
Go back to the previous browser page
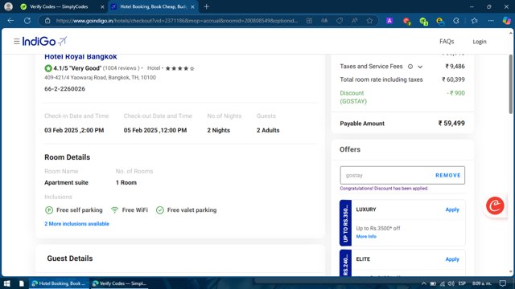[10, 21]
